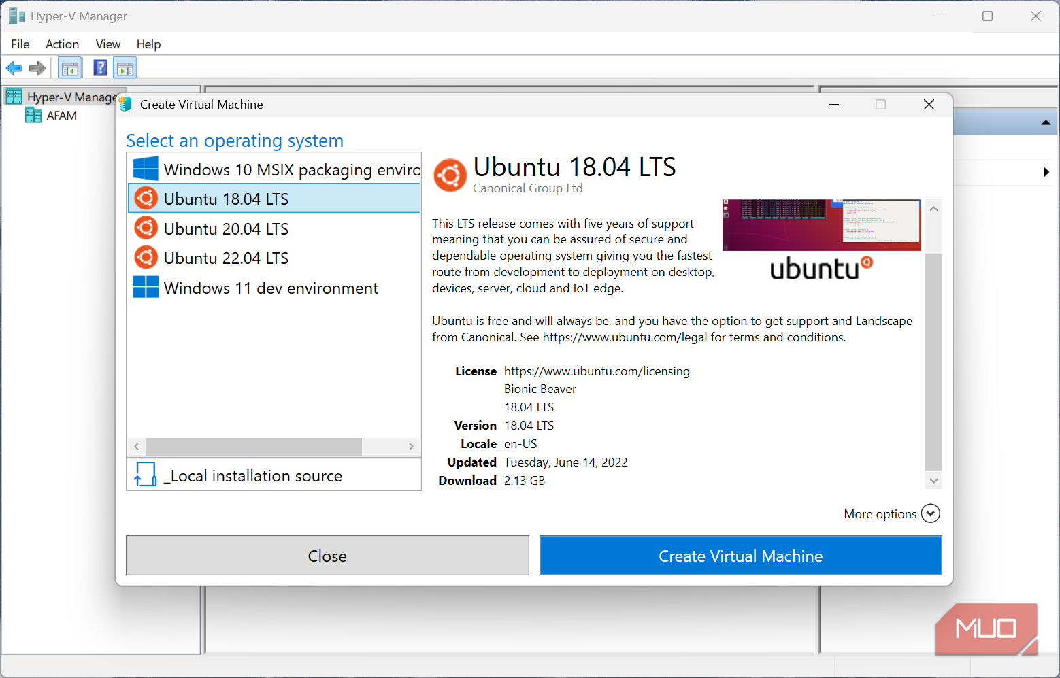Click the Hyper-V Manager app title icon

17,16
